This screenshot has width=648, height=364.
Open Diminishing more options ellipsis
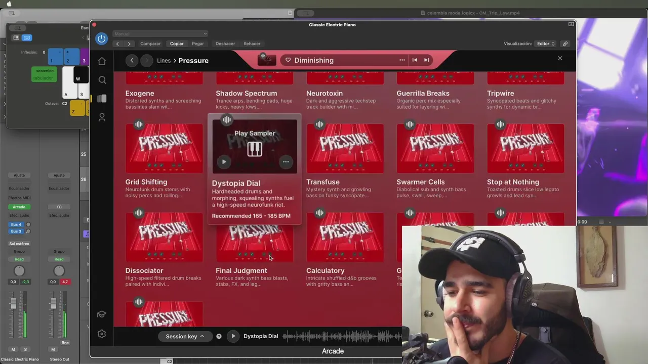coord(402,60)
